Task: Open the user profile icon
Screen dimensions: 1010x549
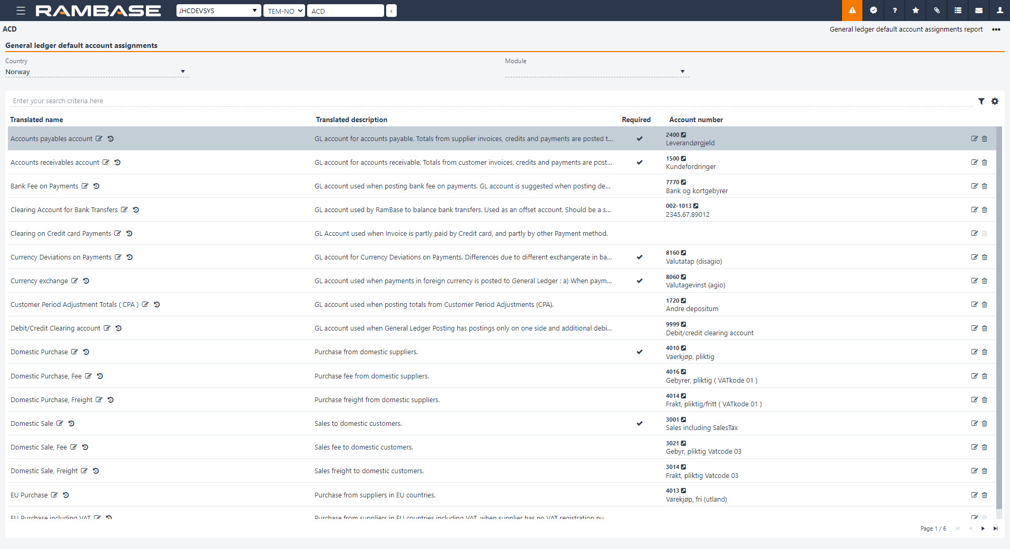Action: click(x=999, y=11)
